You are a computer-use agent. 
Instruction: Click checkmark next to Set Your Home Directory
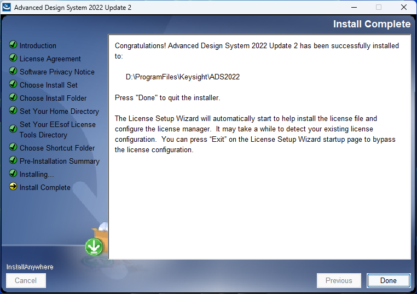click(13, 110)
